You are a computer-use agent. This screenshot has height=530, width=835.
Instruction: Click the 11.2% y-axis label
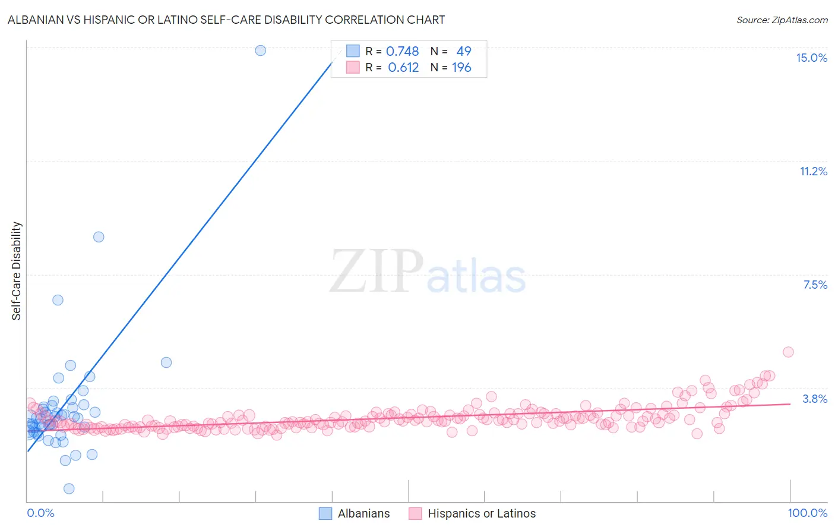pyautogui.click(x=813, y=171)
